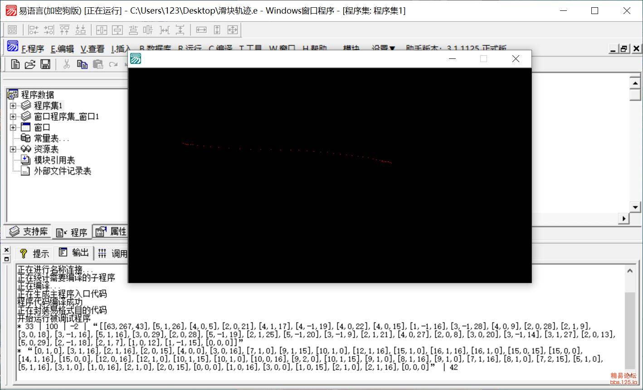Click the Paste clipboard icon
Image resolution: width=643 pixels, height=390 pixels.
point(97,64)
